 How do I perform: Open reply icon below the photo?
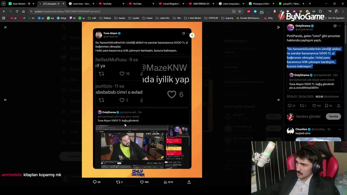pos(95,182)
